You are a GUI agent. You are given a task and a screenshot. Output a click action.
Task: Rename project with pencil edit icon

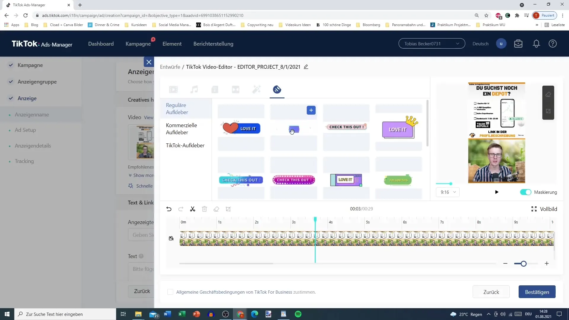tap(306, 67)
